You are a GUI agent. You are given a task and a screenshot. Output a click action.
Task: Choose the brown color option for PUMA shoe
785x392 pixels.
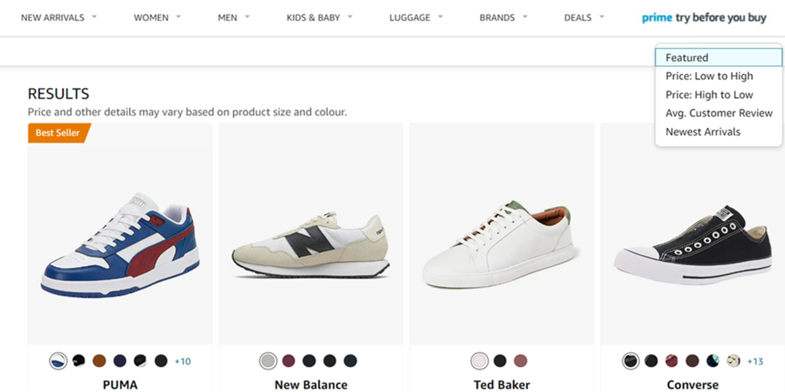tap(99, 360)
